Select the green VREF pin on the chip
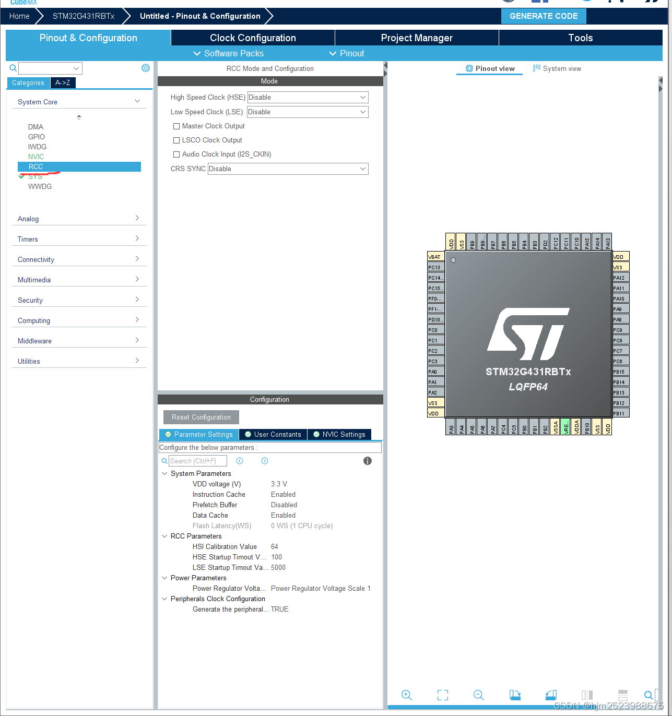 565,426
